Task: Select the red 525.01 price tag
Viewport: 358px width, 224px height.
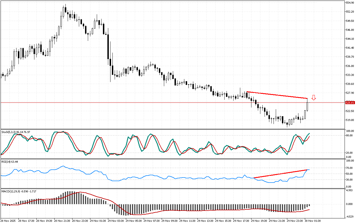Action: [x=350, y=102]
